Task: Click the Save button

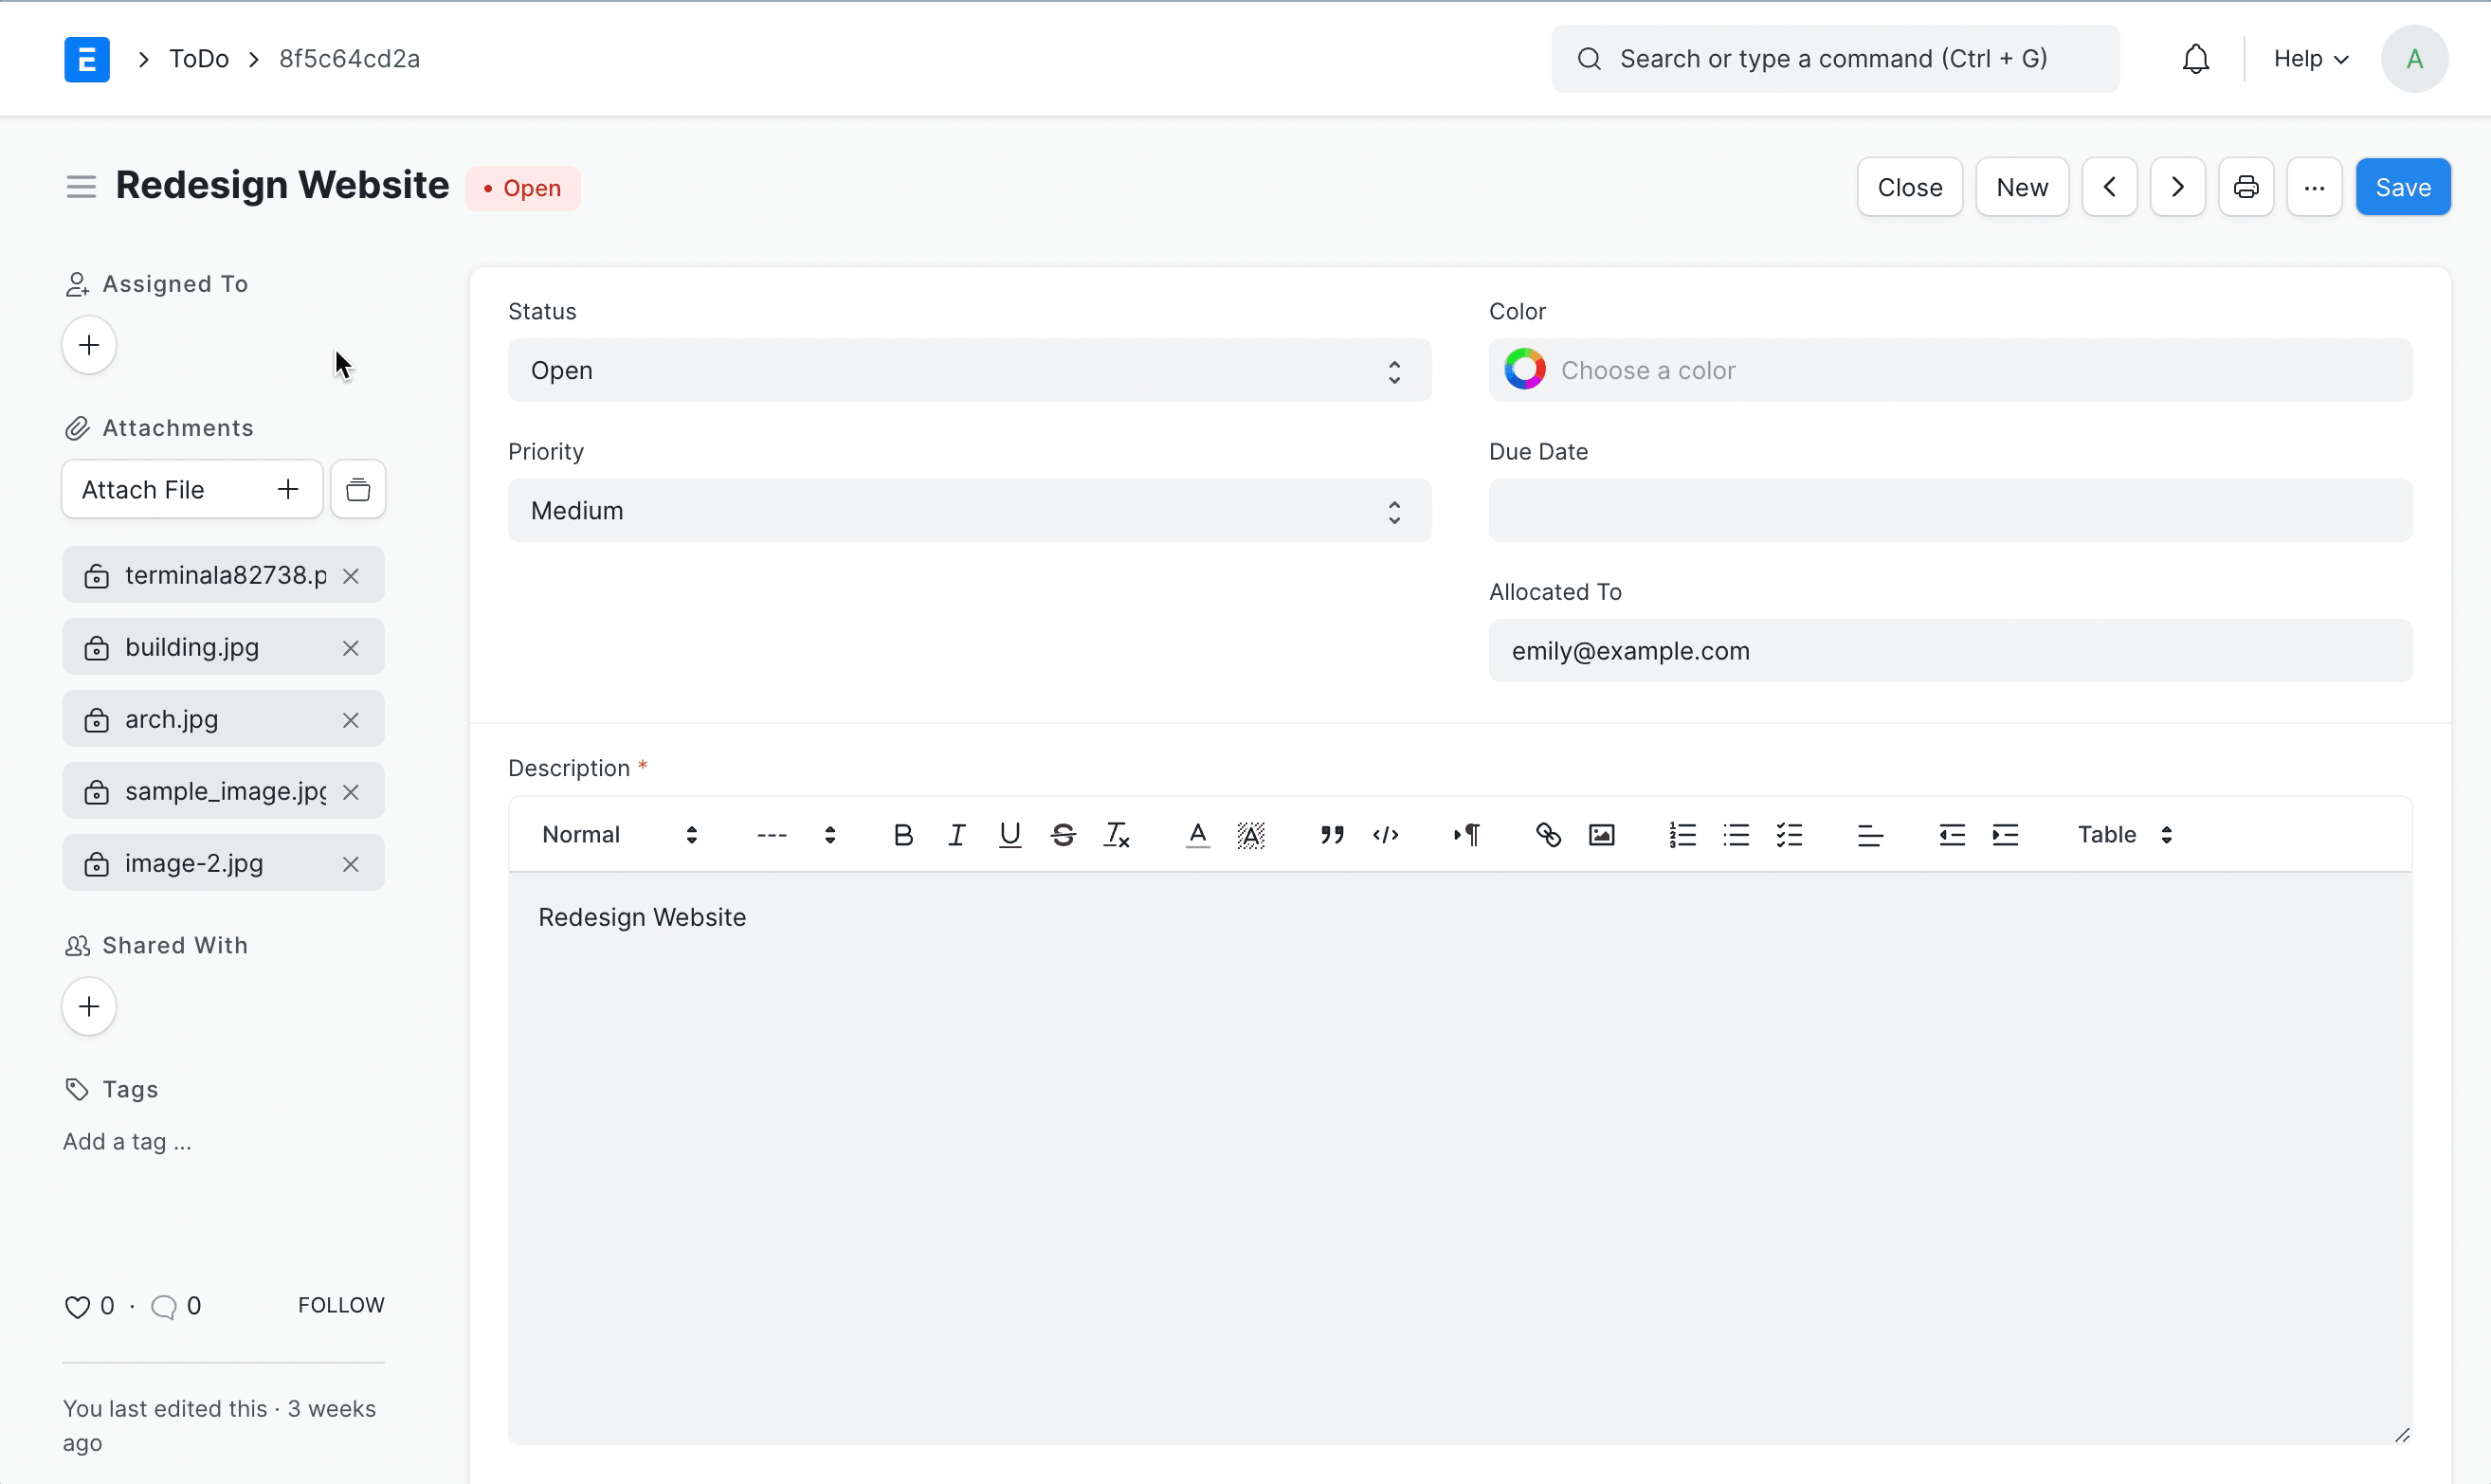Action: coord(2402,187)
